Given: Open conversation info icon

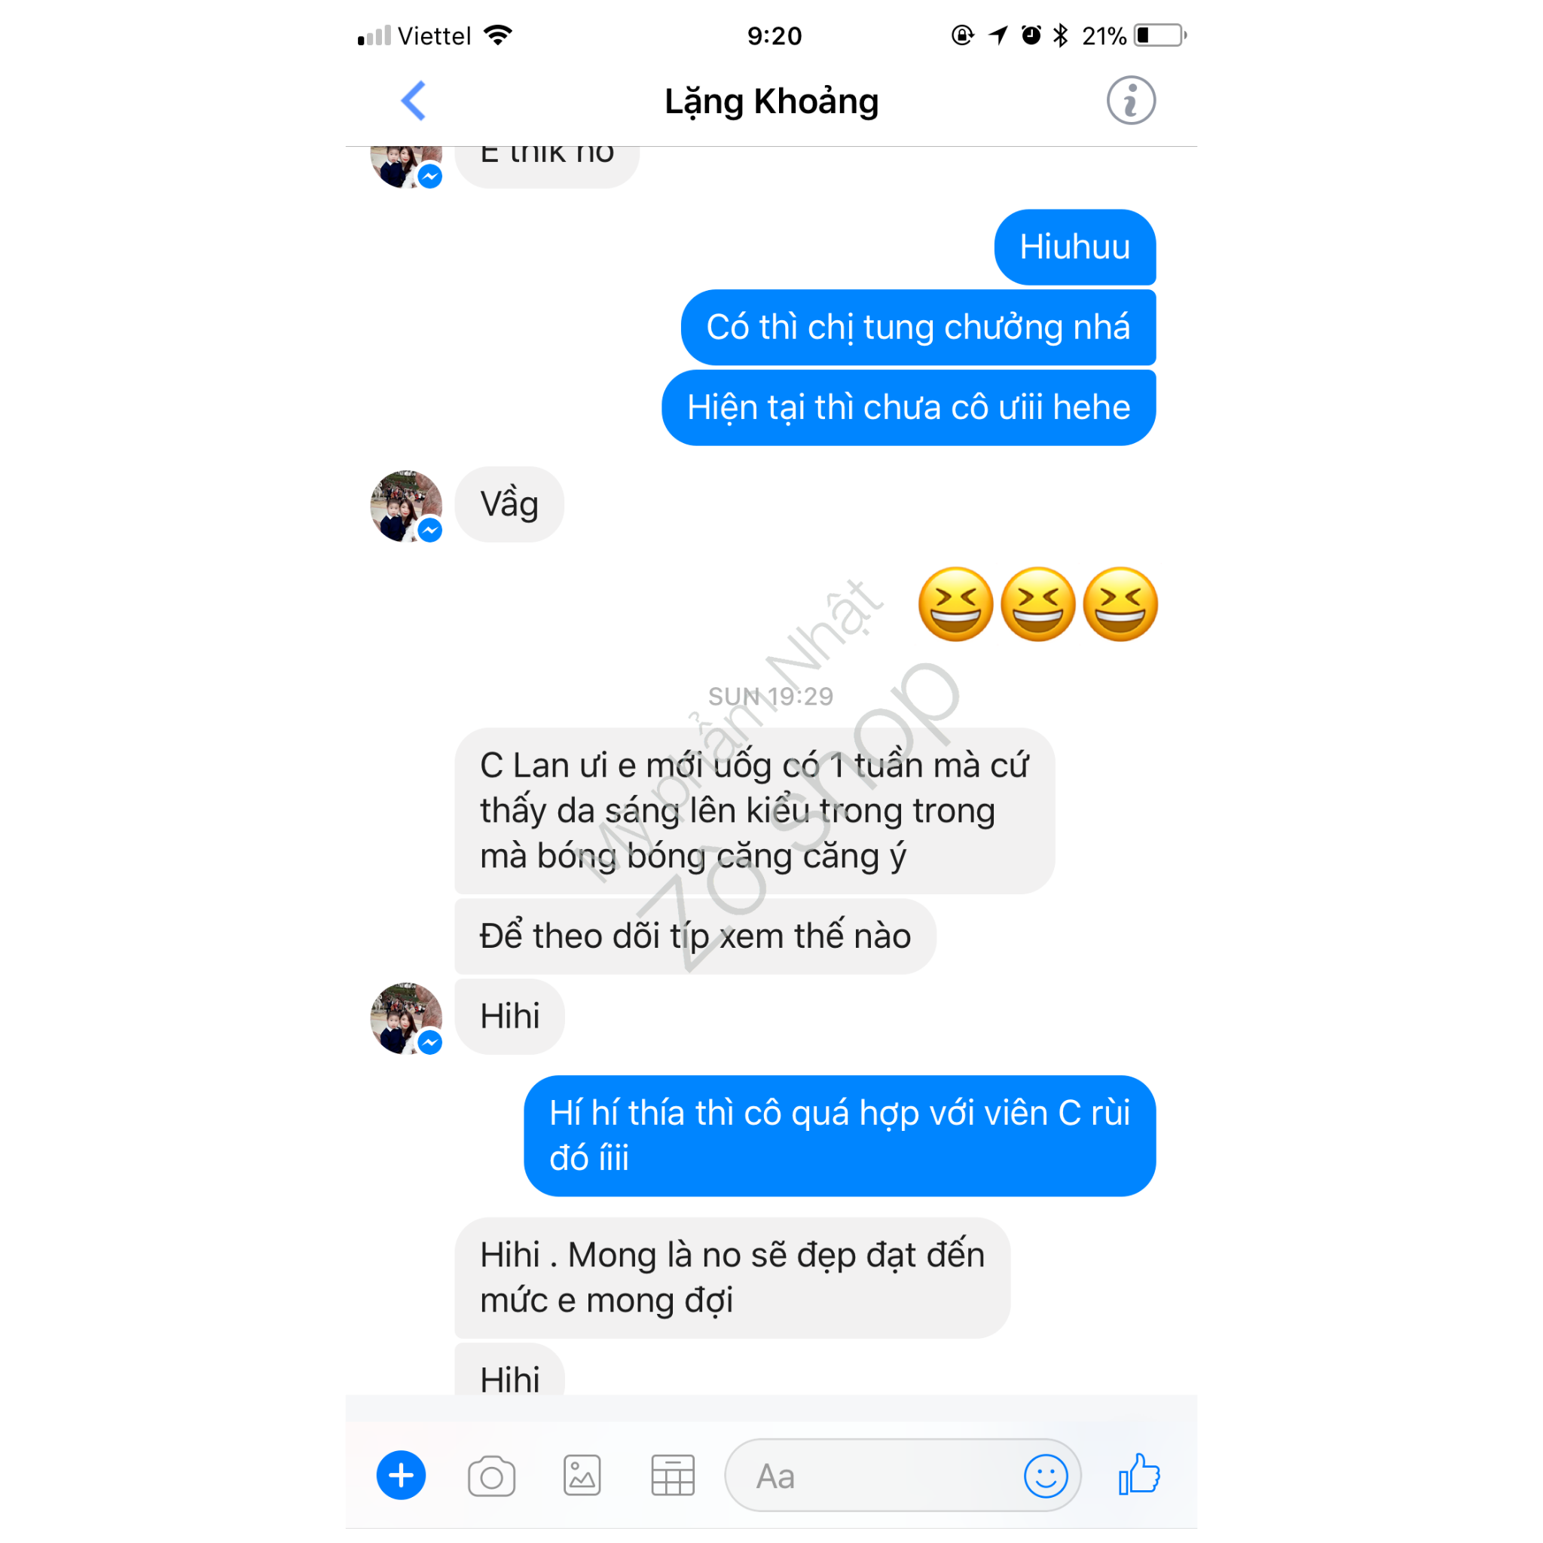Looking at the screenshot, I should point(1131,101).
